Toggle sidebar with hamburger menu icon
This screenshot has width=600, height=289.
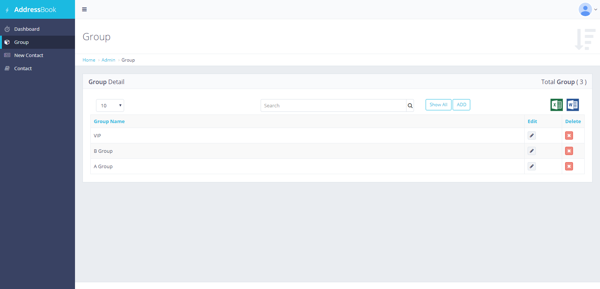click(84, 9)
